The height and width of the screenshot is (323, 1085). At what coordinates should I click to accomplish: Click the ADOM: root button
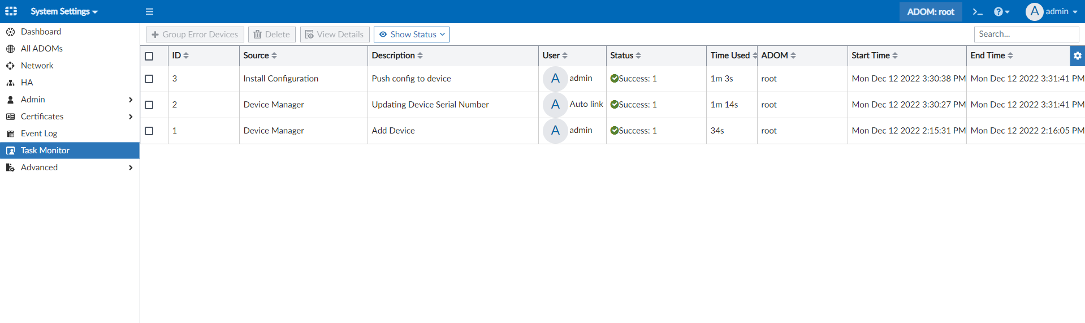pyautogui.click(x=930, y=11)
